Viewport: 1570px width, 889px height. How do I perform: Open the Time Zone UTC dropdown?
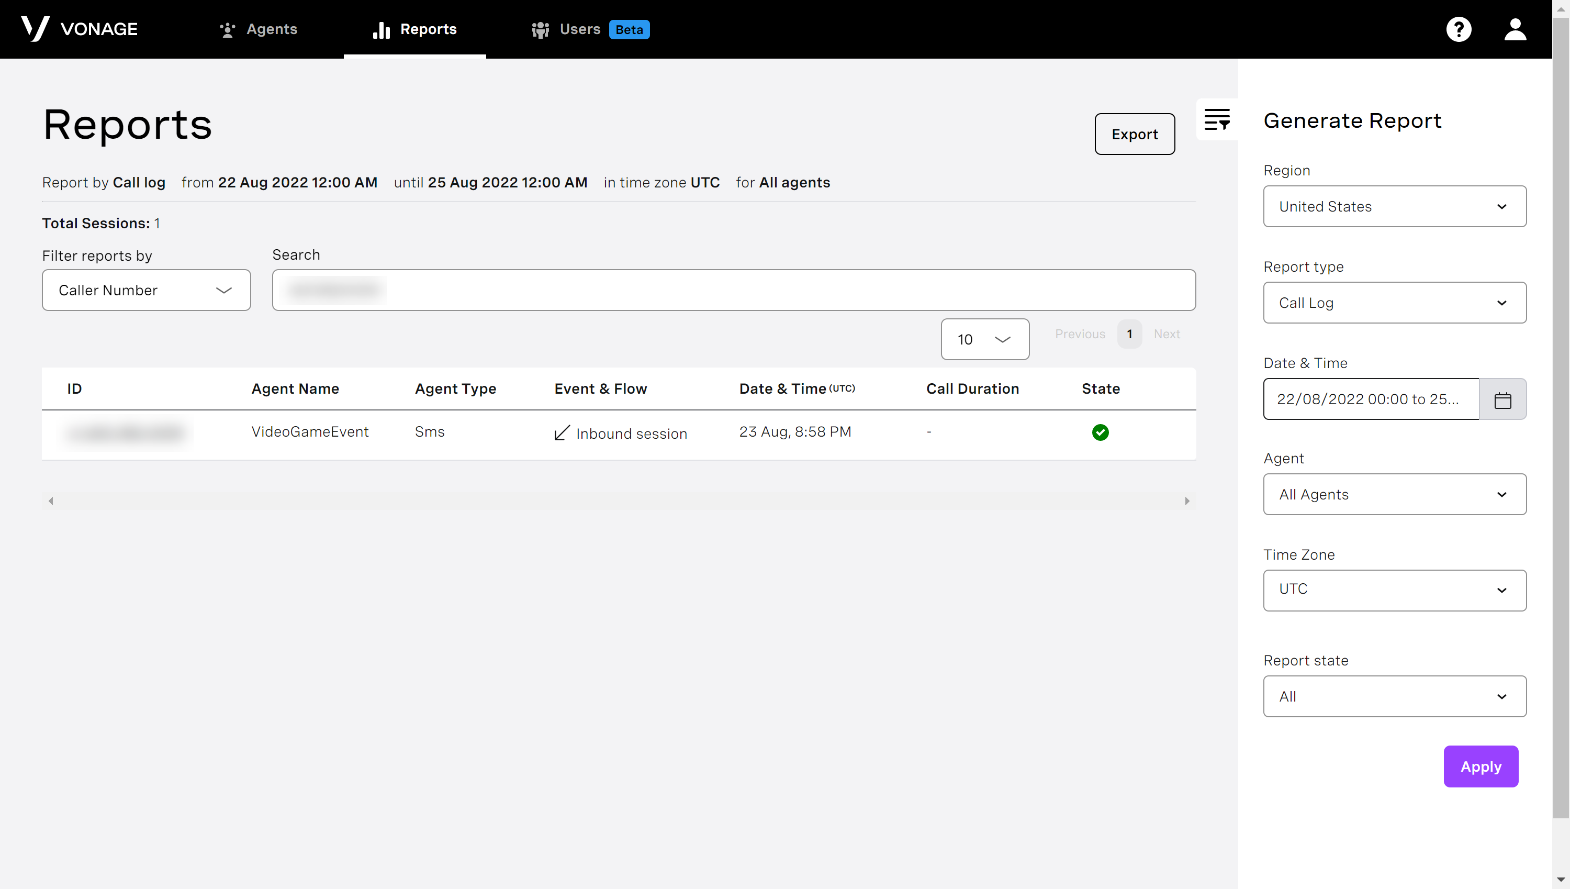coord(1395,591)
